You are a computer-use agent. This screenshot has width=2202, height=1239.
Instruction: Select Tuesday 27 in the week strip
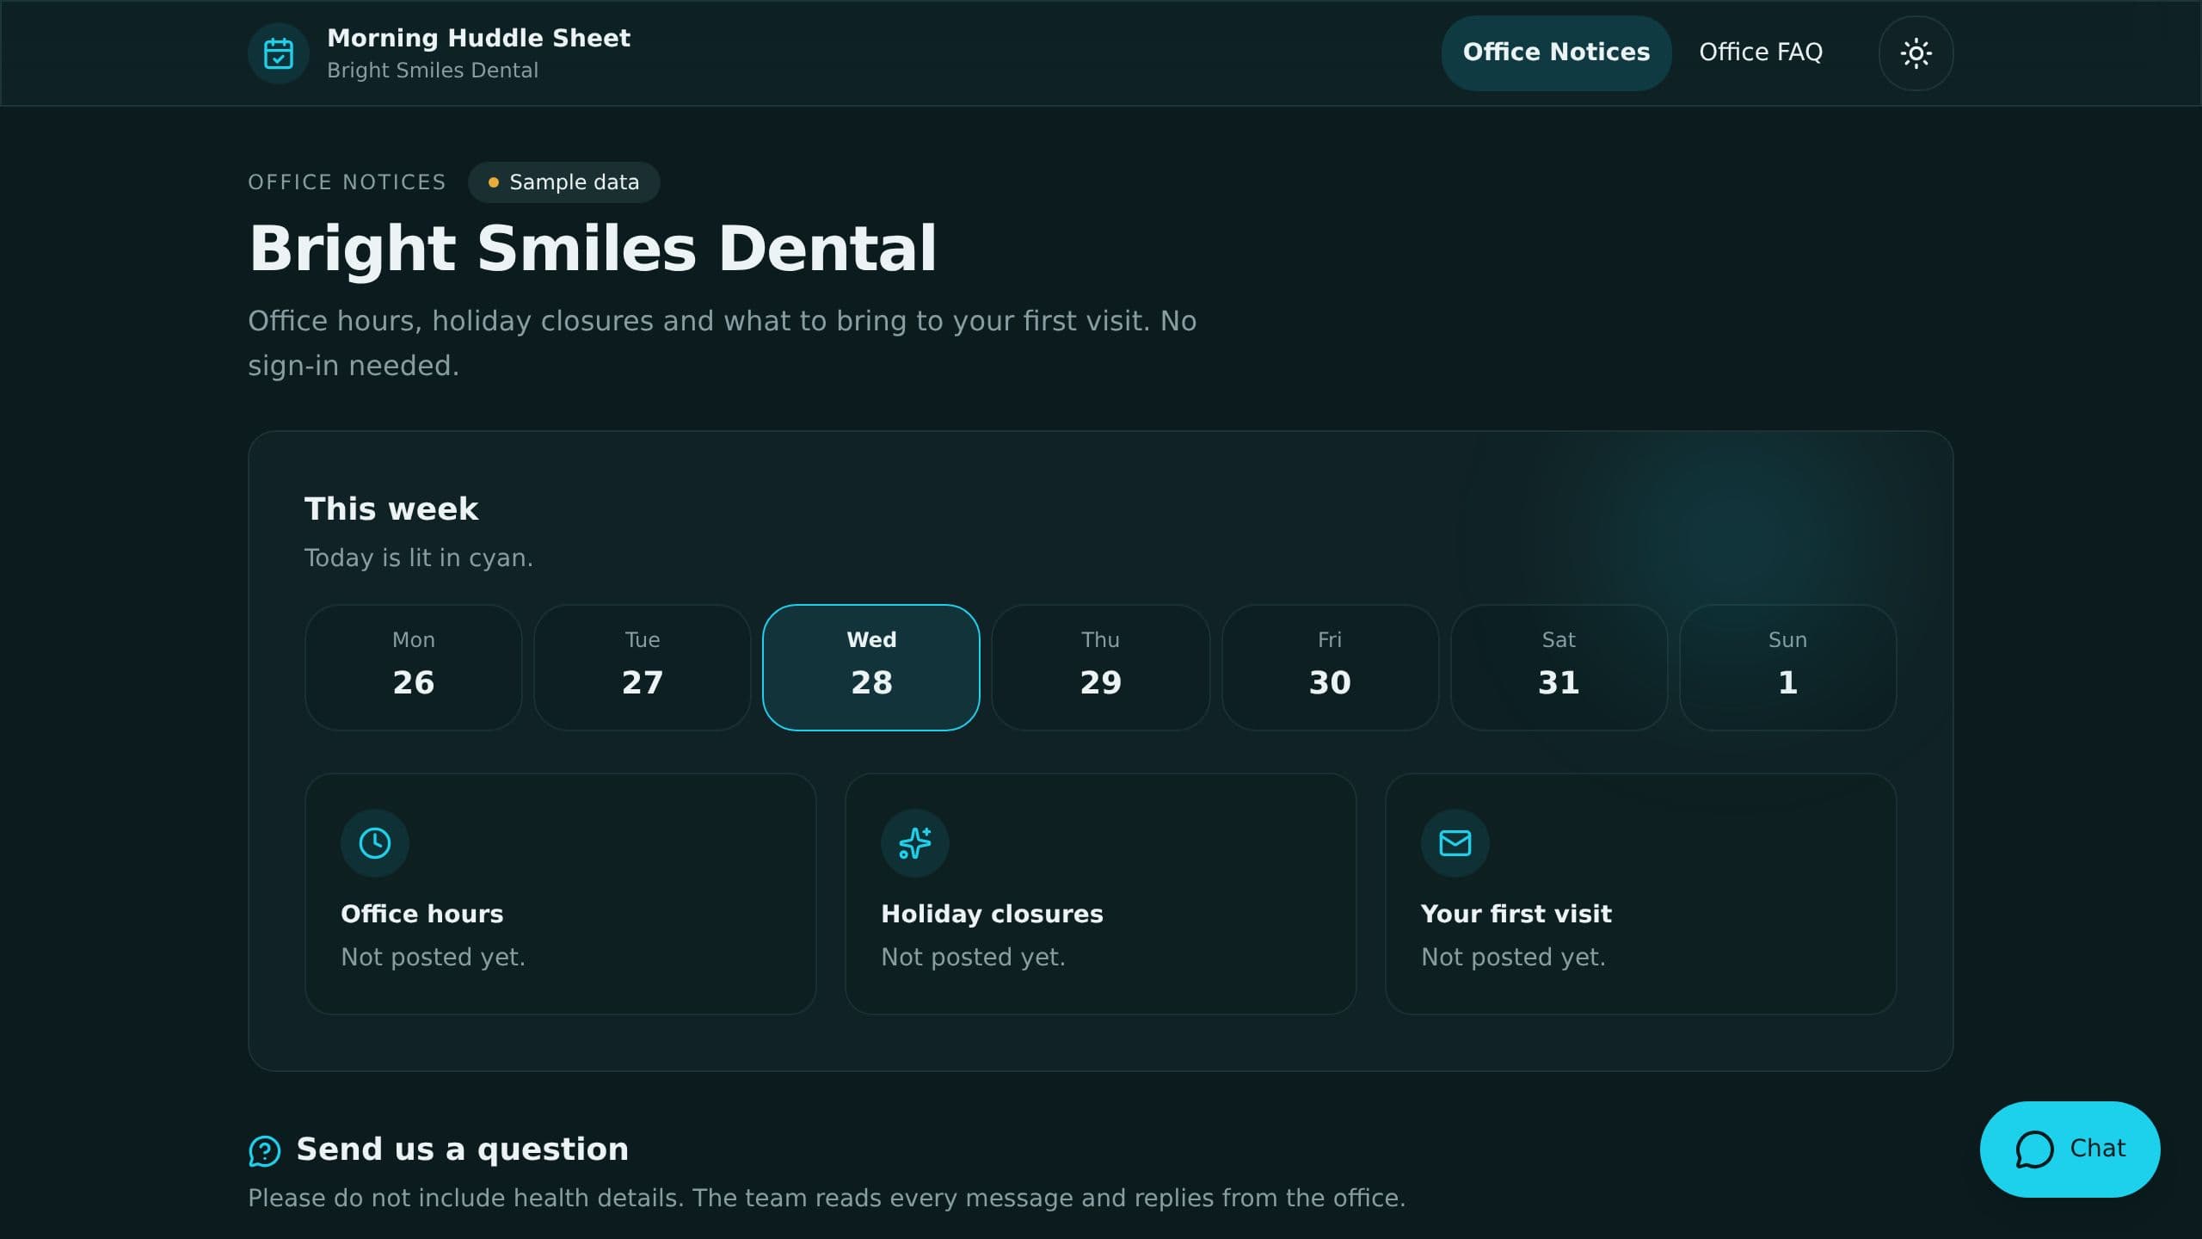pos(642,668)
